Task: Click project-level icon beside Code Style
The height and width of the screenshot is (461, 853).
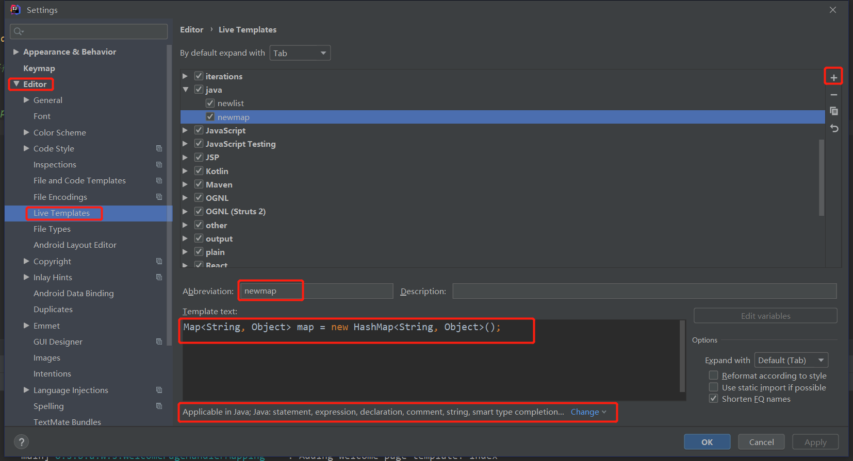Action: click(159, 148)
